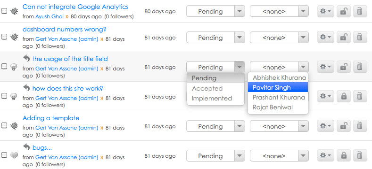Click the heart icon next to bugs... post
This screenshot has width=372, height=169.
pos(14,155)
